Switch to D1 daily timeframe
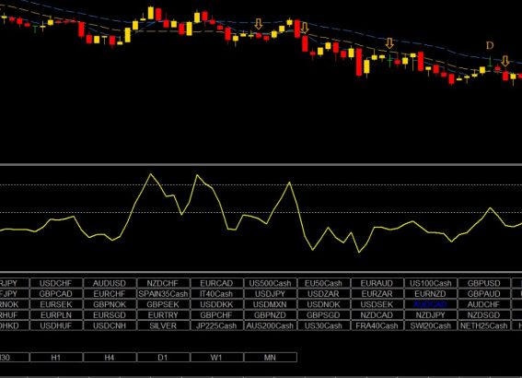 coord(163,358)
